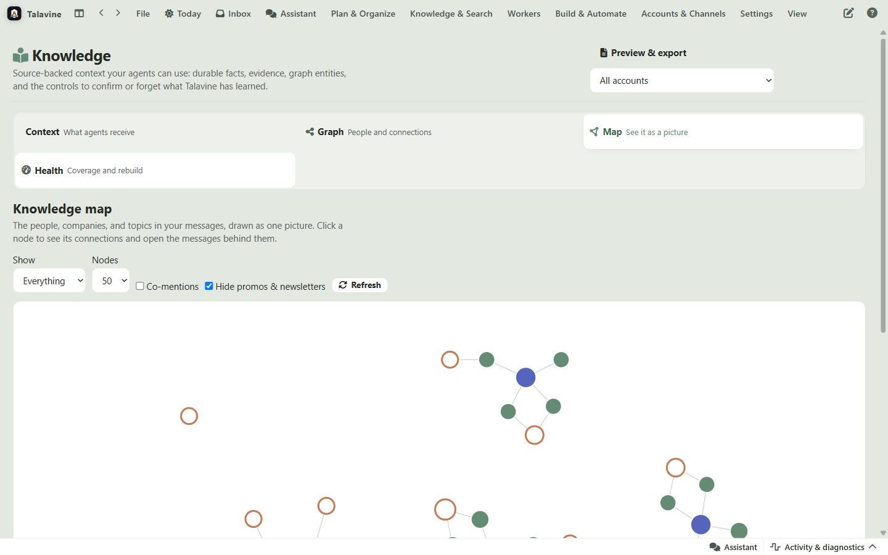
Task: Open the Accounts & Channels menu
Action: [x=683, y=14]
